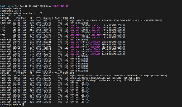
Task: Click PID 601135 in the *:https row
Action: (16, 83)
